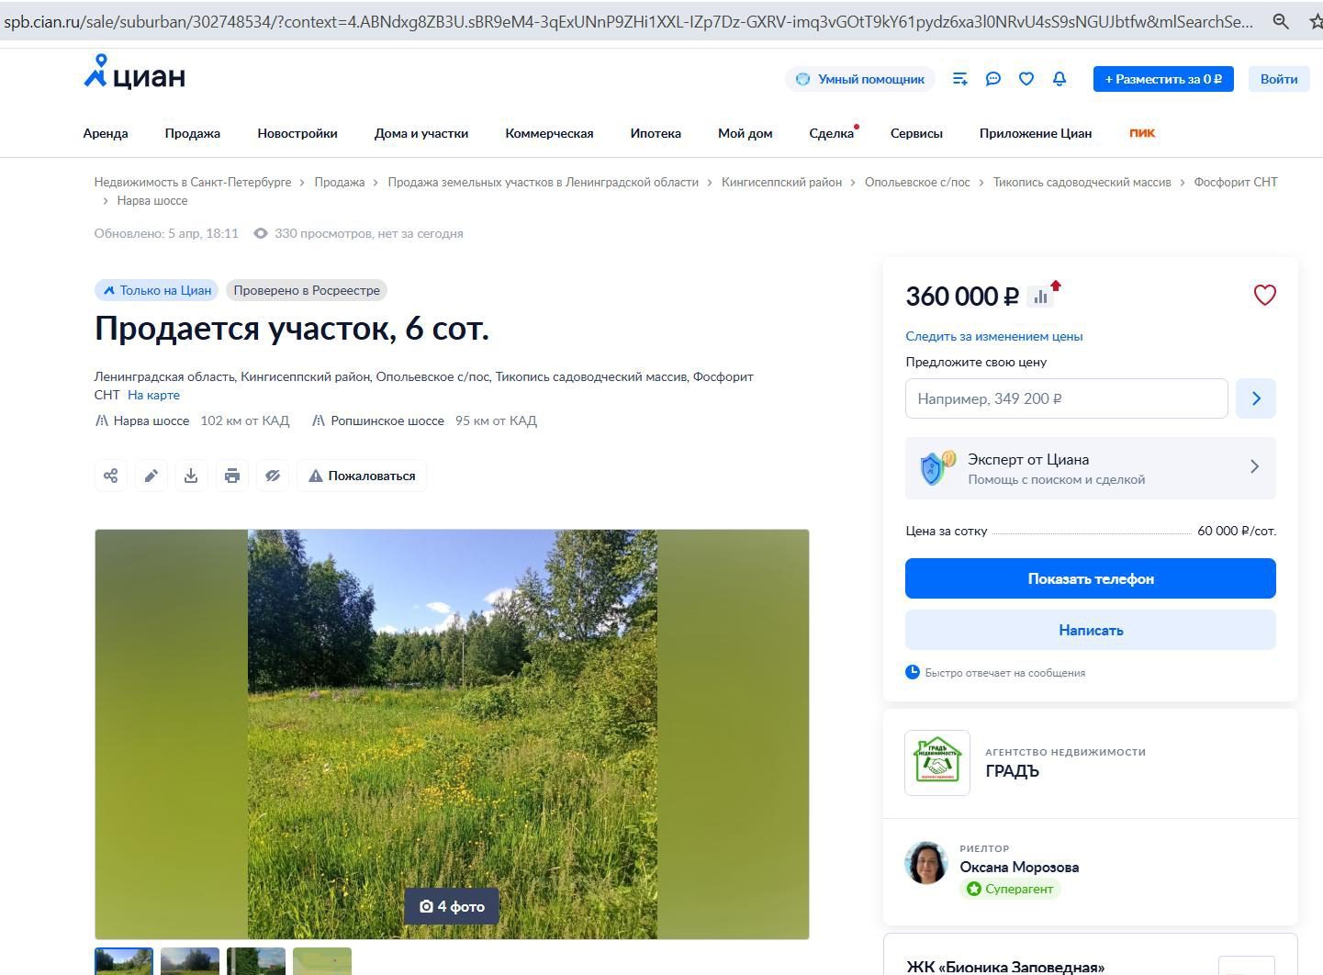Expand the Эксперт от Циана panel
This screenshot has width=1323, height=975.
[1091, 468]
